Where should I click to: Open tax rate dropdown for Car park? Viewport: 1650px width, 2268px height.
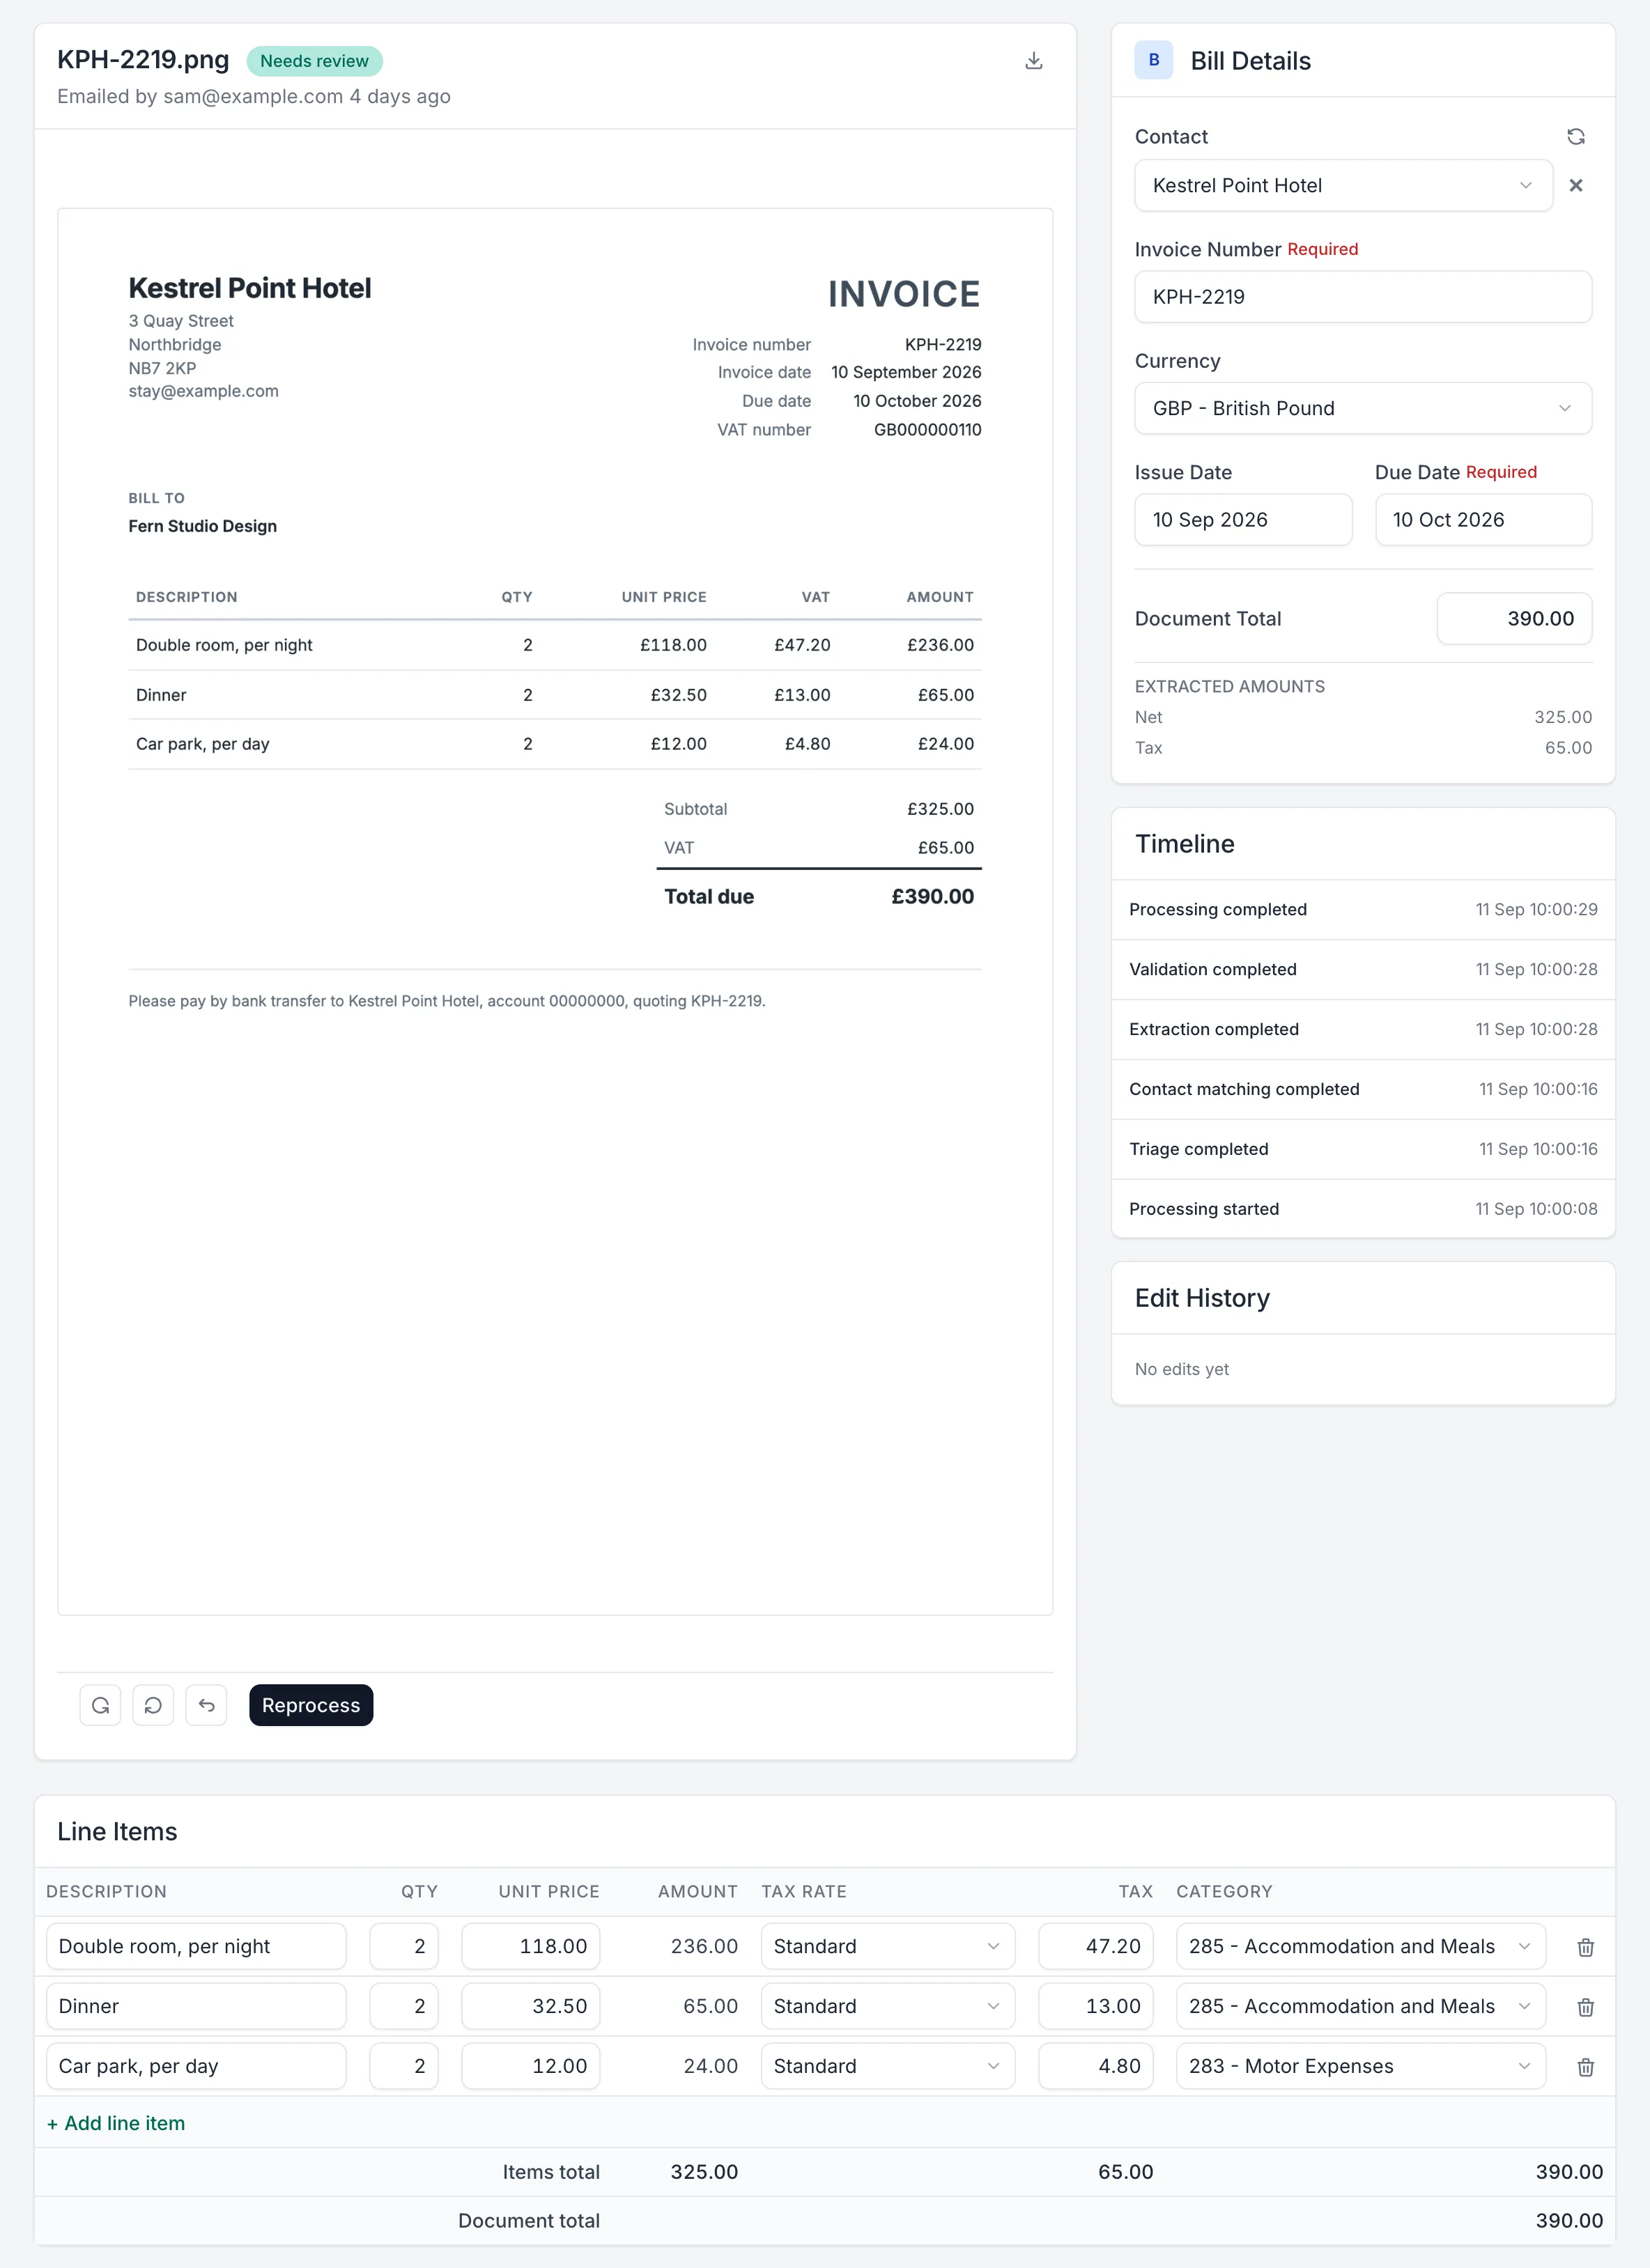[x=888, y=2066]
